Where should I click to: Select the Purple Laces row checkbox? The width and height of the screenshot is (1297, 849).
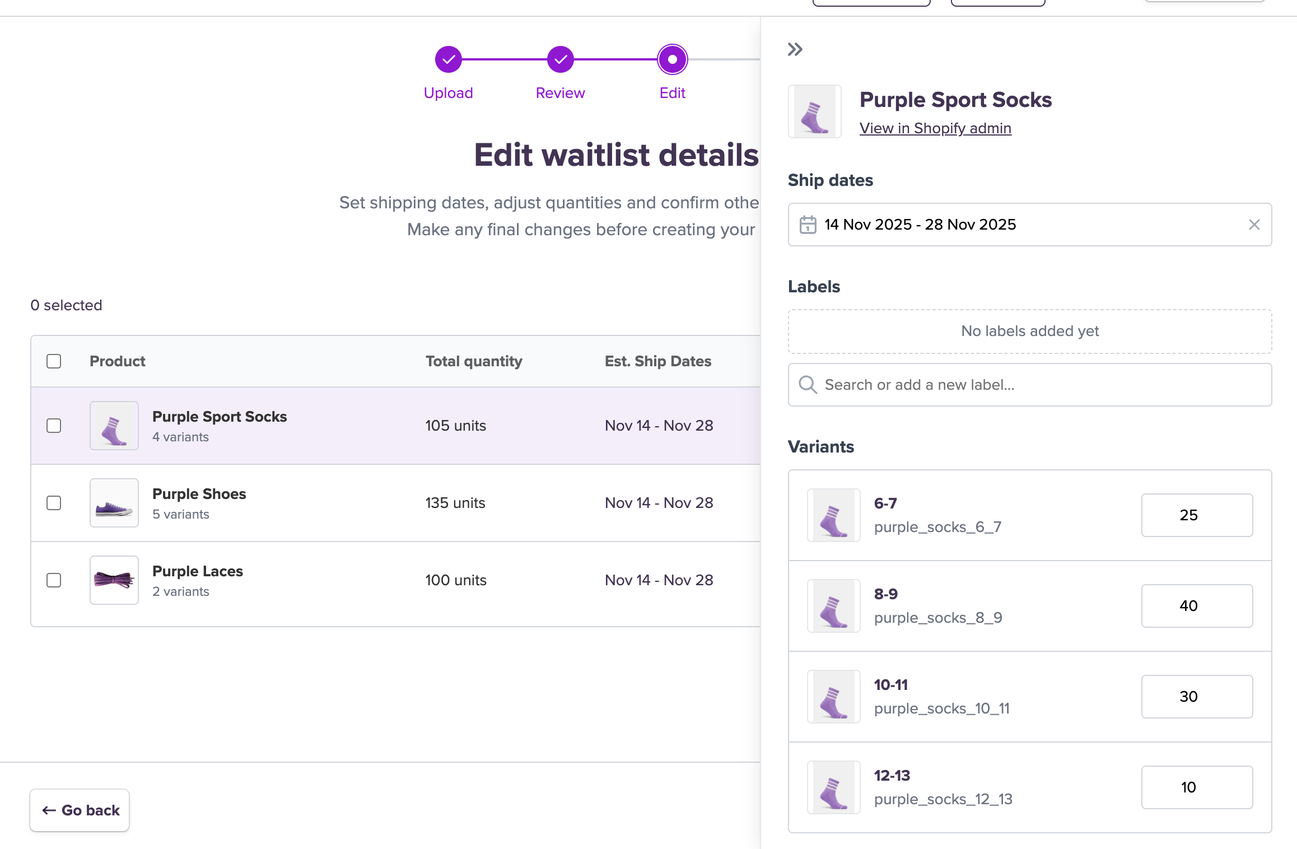coord(54,580)
